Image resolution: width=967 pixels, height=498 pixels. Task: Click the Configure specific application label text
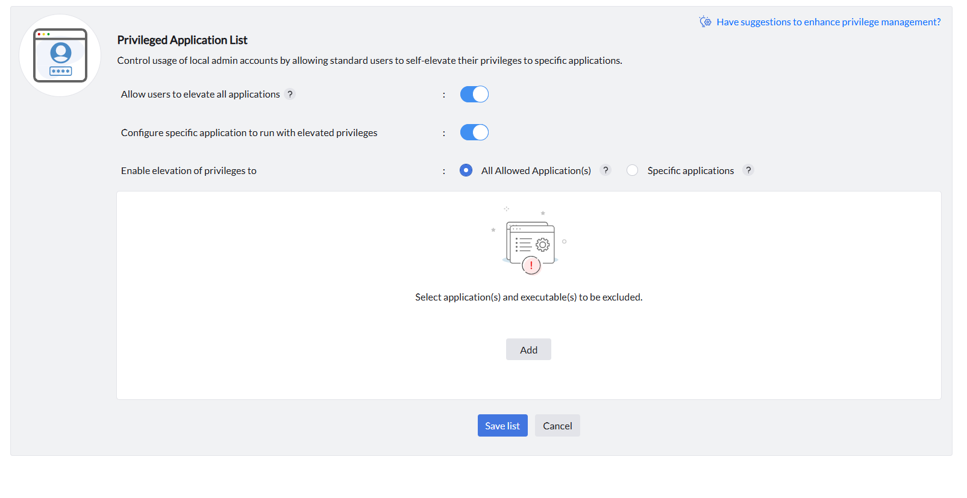tap(249, 133)
